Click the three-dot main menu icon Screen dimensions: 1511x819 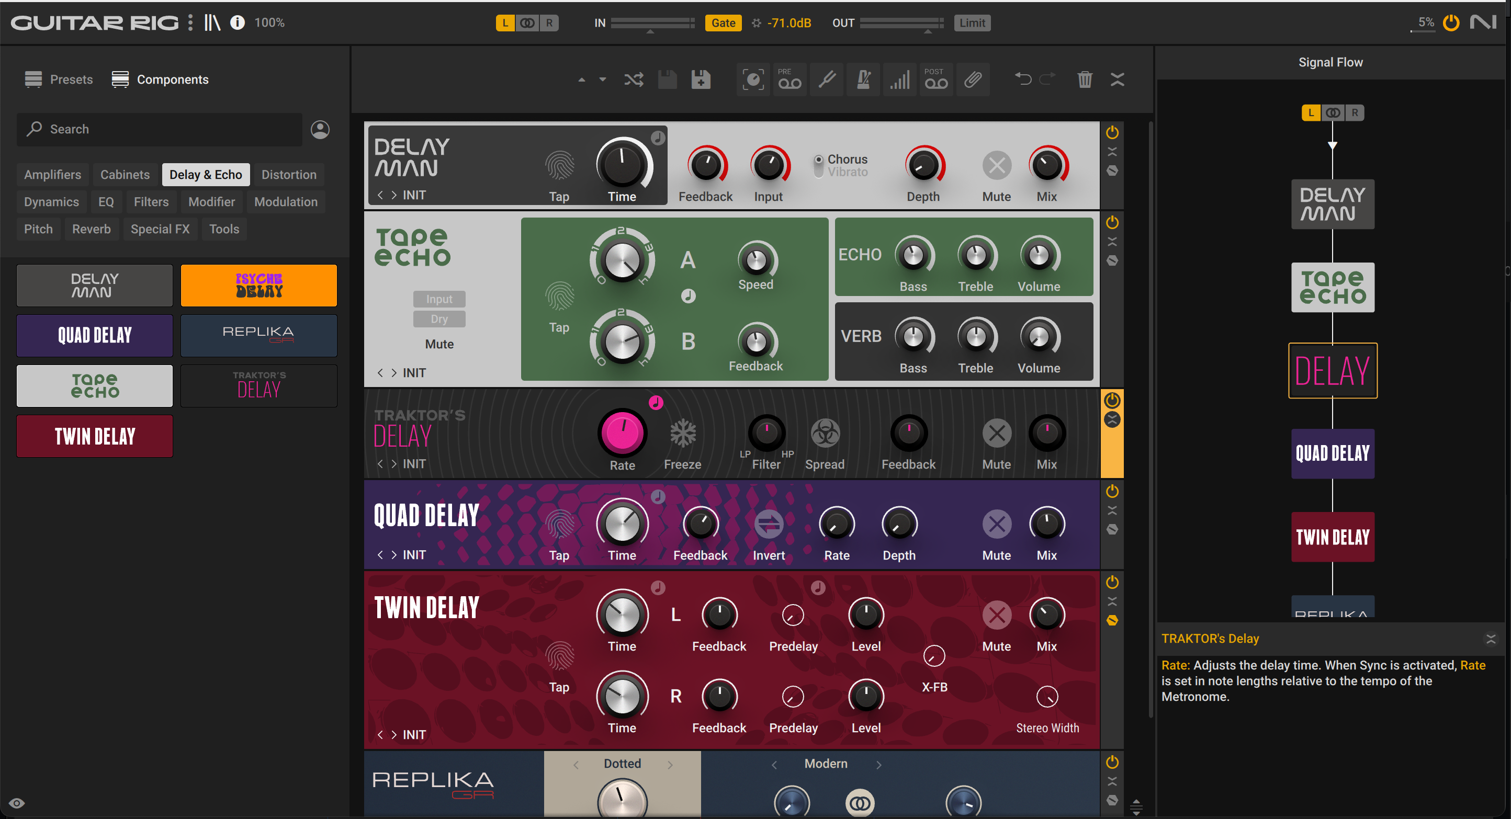190,22
